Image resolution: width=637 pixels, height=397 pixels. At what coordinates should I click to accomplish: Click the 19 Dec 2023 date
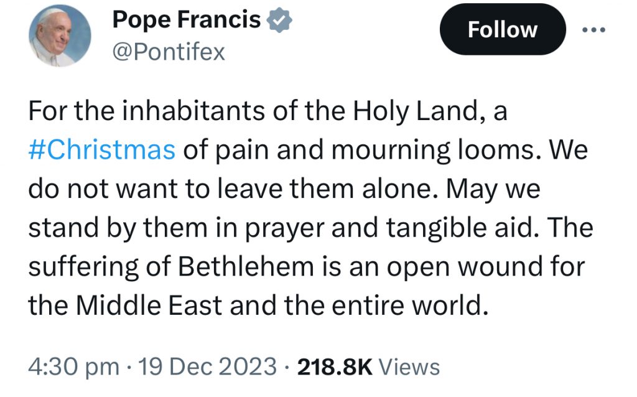tap(208, 366)
